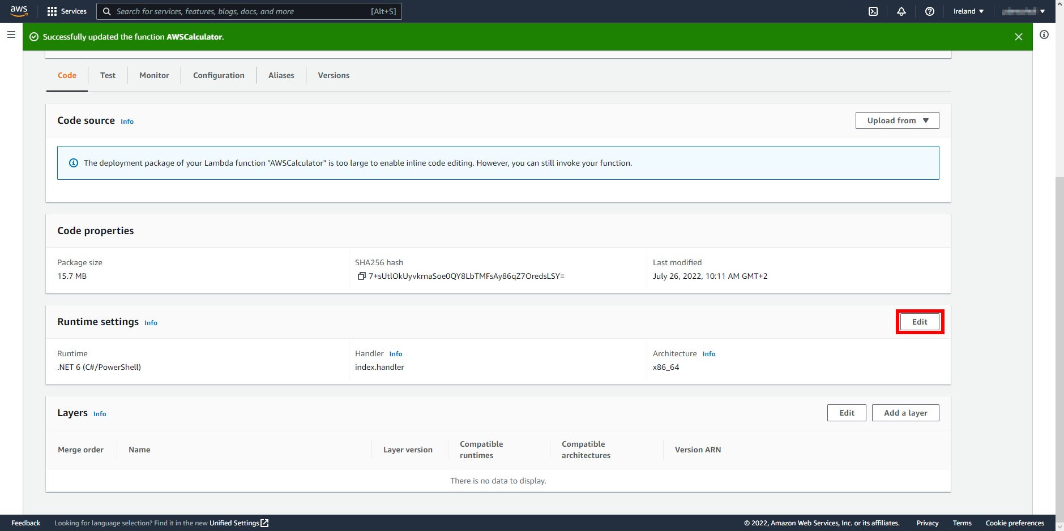The width and height of the screenshot is (1064, 531).
Task: Click the services search bar
Action: coord(249,11)
